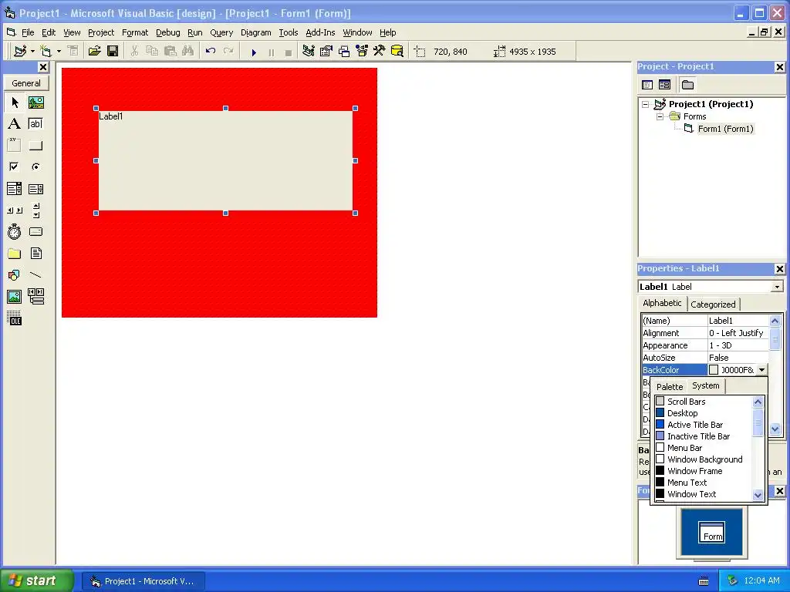The height and width of the screenshot is (592, 790).
Task: Select the OptionButton control tool
Action: coord(35,166)
